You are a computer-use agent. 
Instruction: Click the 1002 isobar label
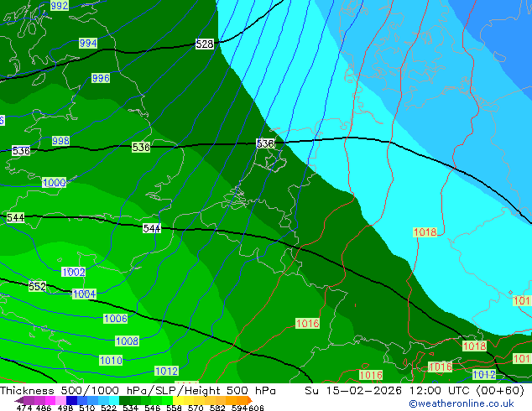pos(73,272)
